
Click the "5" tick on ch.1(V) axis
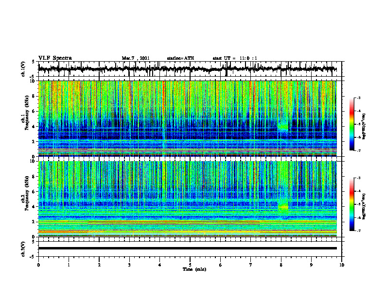point(34,62)
